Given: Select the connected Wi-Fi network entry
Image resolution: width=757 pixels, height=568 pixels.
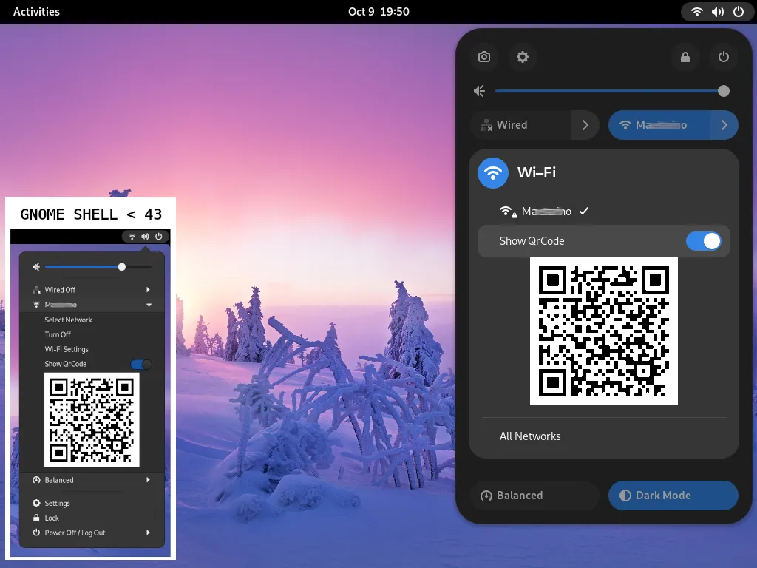Looking at the screenshot, I should coord(546,212).
